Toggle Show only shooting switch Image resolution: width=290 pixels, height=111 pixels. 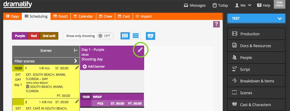[x=105, y=36]
